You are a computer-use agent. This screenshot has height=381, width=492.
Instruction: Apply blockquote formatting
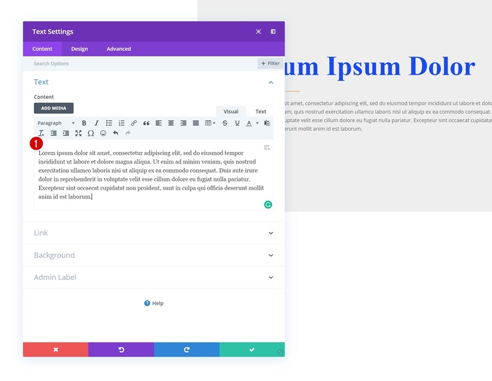point(146,123)
